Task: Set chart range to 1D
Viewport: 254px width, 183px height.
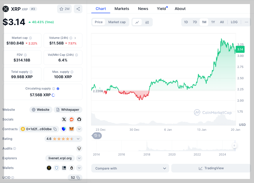Action: [186, 22]
